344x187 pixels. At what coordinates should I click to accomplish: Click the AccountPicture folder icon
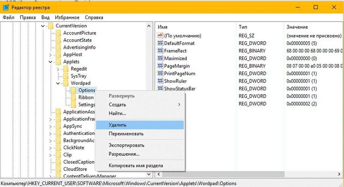click(58, 33)
